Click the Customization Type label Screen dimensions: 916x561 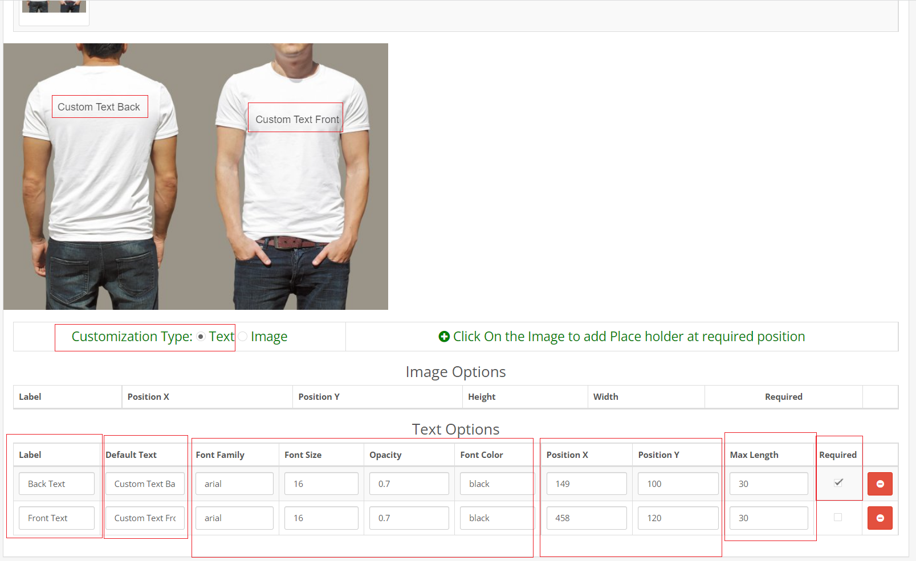point(132,337)
